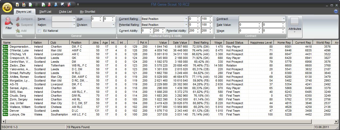
Task: Enable the EU National checkbox
Action: pos(39,31)
